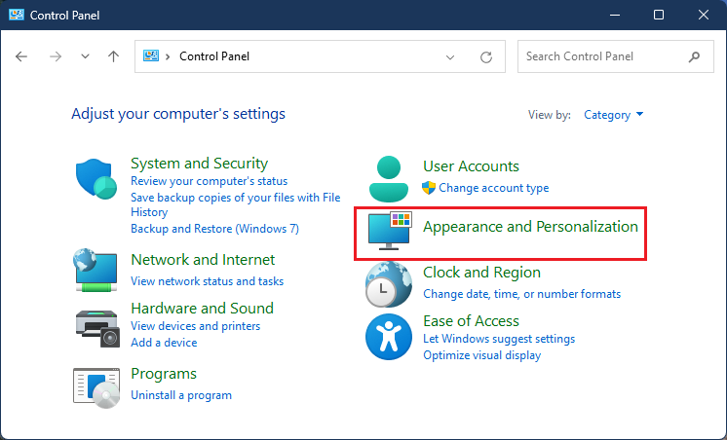This screenshot has width=727, height=440.
Task: Open the Network and Internet globe icon
Action: 96,271
